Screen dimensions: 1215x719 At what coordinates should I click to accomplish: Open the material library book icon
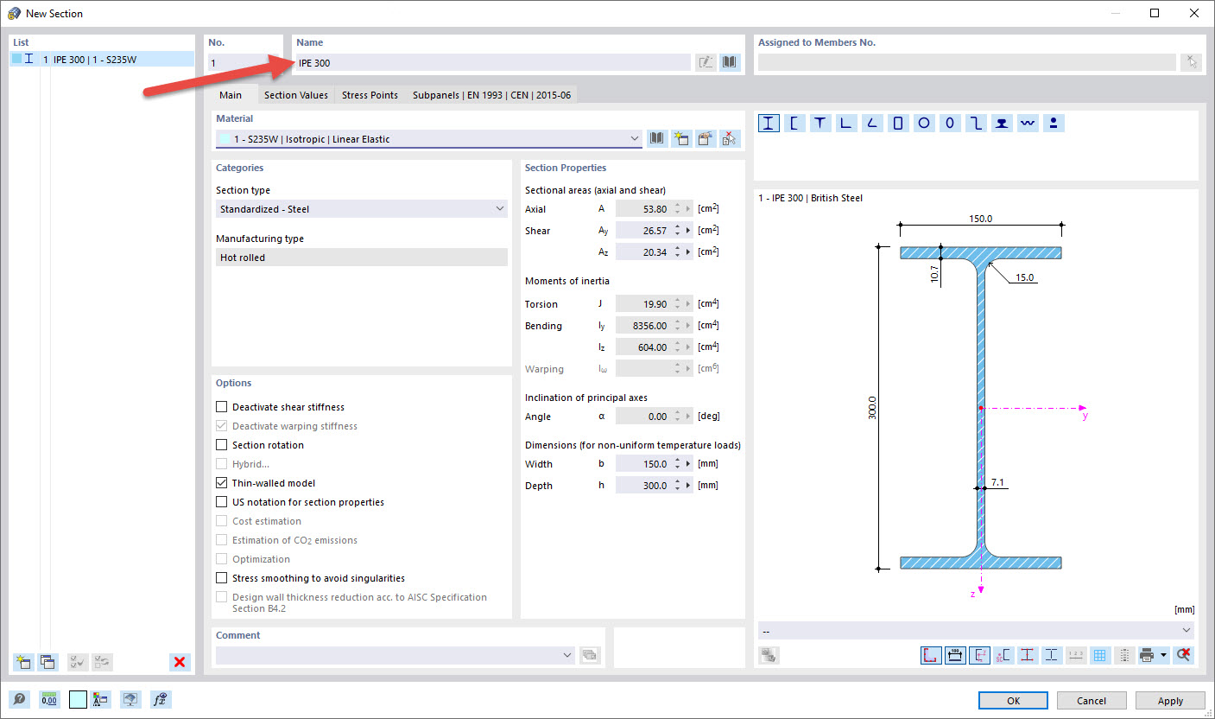(x=656, y=138)
